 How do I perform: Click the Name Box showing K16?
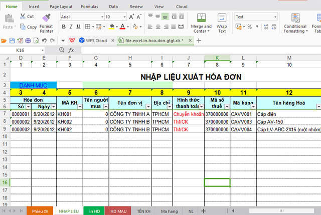[20, 50]
